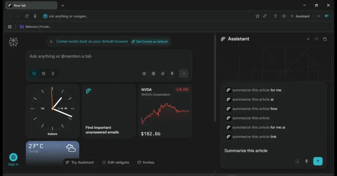337x176 pixels.
Task: Bookmark page with the star icon
Action: (x=257, y=16)
